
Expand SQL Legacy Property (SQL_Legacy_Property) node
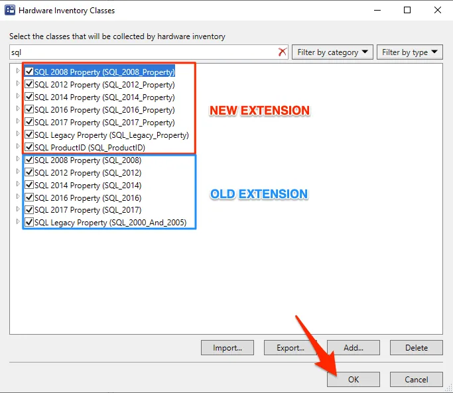click(x=18, y=134)
